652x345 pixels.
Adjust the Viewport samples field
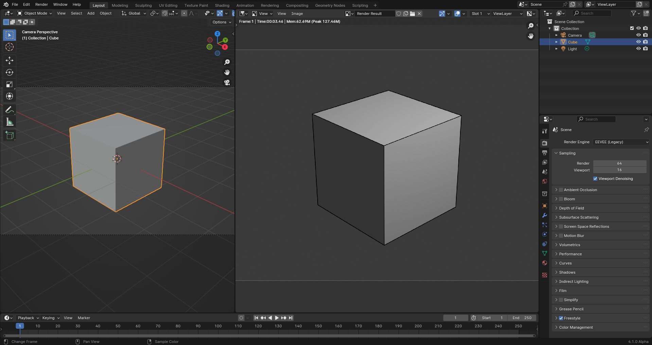pos(620,170)
